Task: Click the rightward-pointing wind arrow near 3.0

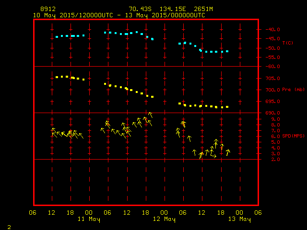Action: [213, 155]
